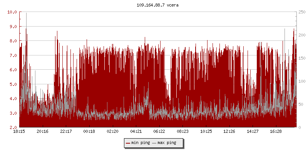This screenshot has height=154, width=308.
Task: Click the 04:21 time axis label
Action: (x=136, y=131)
